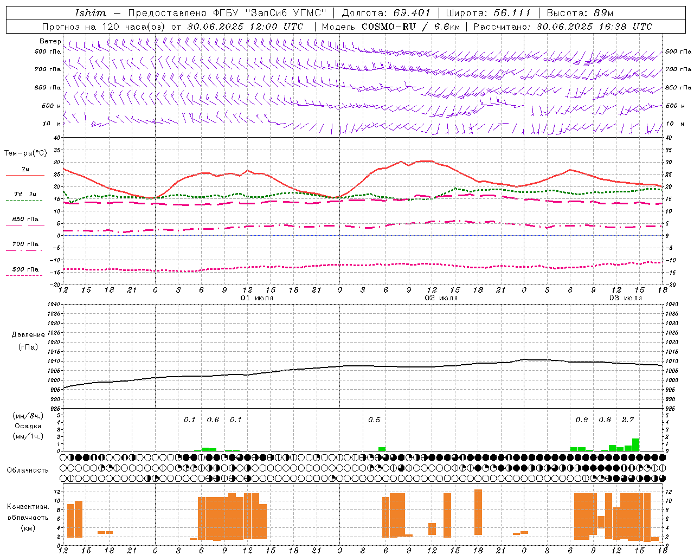Click the "Облачность" cloud cover label
The image size is (694, 555).
pos(28,470)
